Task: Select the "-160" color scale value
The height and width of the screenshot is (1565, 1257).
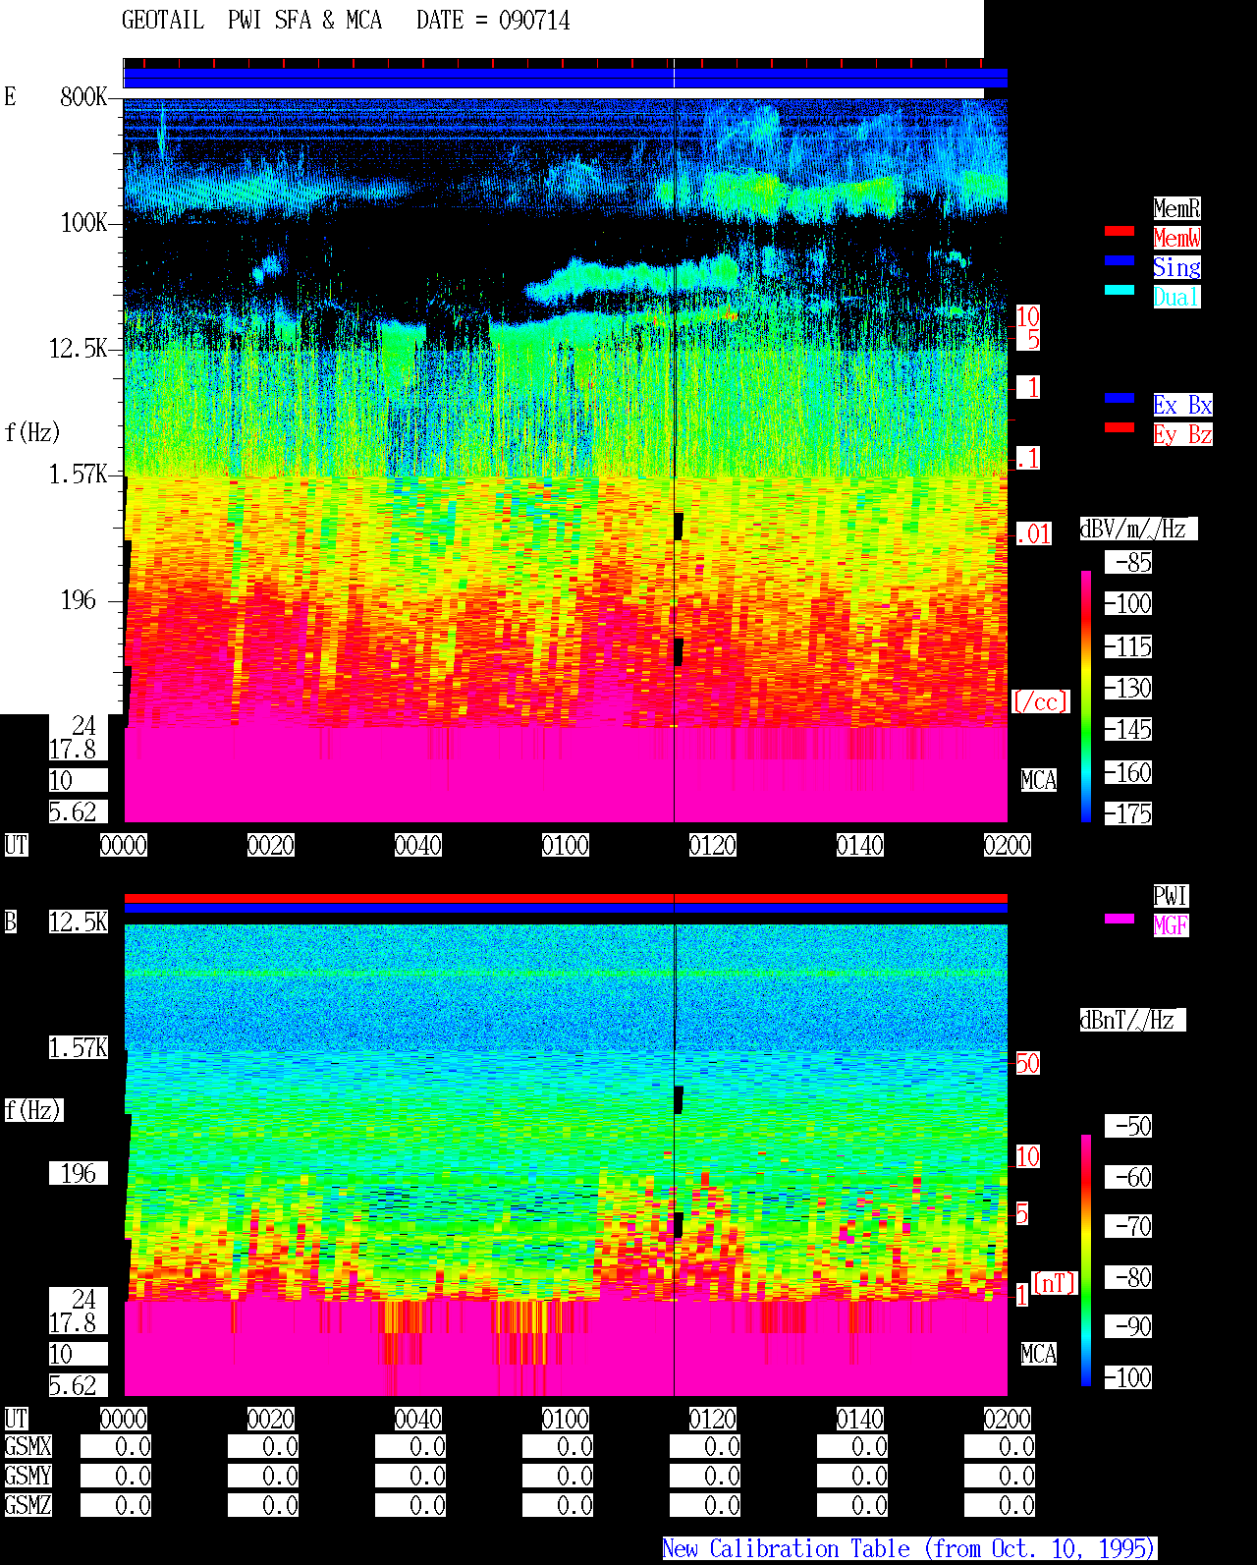Action: point(1128,772)
